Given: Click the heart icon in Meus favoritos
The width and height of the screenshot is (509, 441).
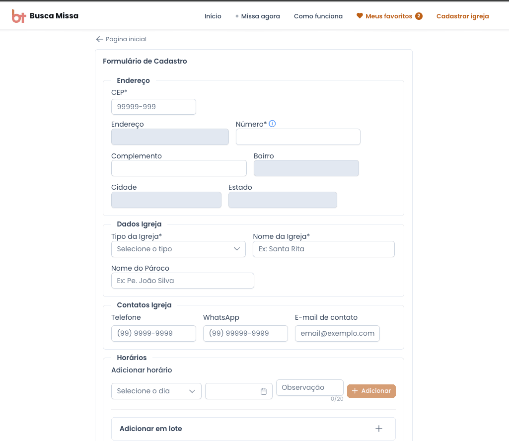Looking at the screenshot, I should (x=360, y=15).
